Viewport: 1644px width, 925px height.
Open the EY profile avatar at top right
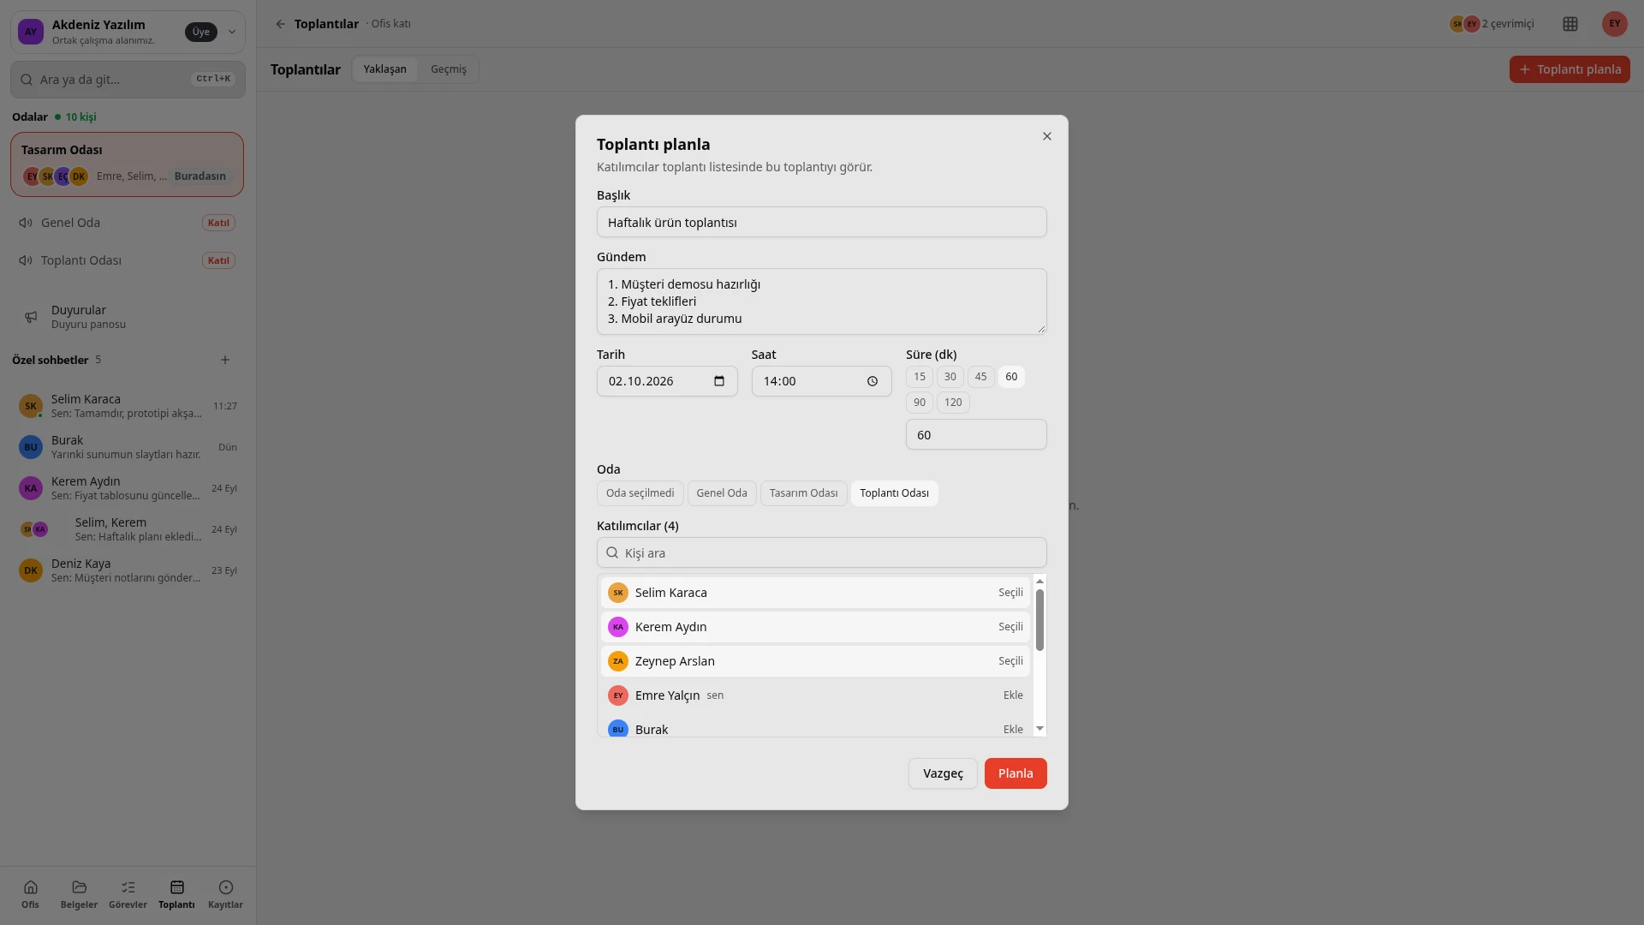1614,24
